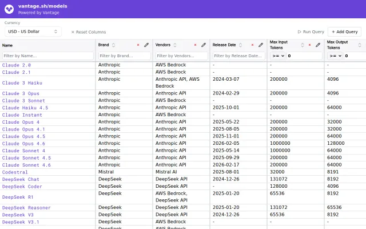Open the Claude Instant link
This screenshot has height=229, width=366.
pos(22,115)
